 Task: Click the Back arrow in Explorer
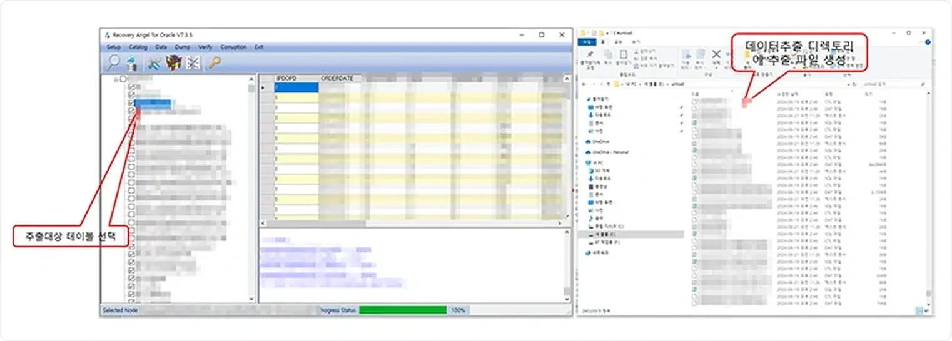(x=584, y=83)
